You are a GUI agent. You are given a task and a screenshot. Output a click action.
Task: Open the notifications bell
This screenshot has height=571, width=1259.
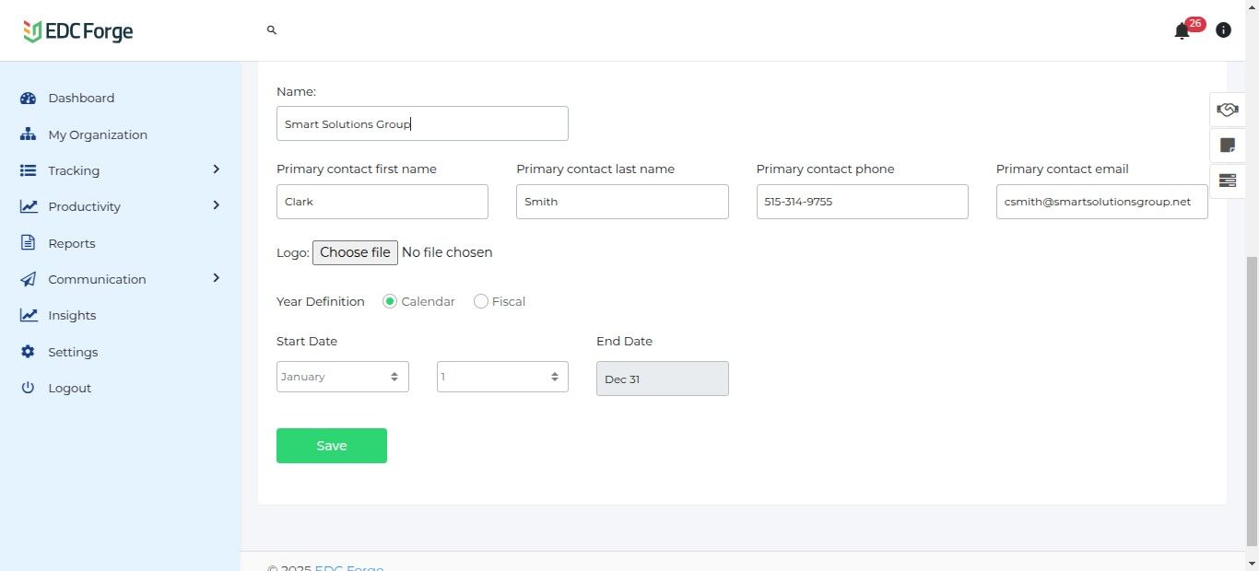[1182, 31]
